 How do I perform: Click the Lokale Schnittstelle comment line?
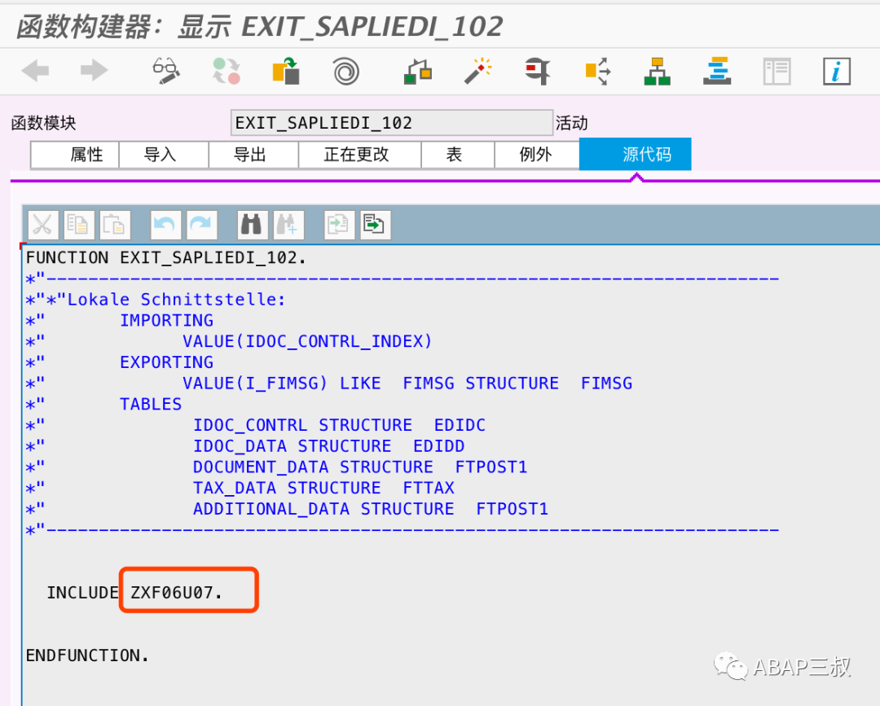coord(156,300)
